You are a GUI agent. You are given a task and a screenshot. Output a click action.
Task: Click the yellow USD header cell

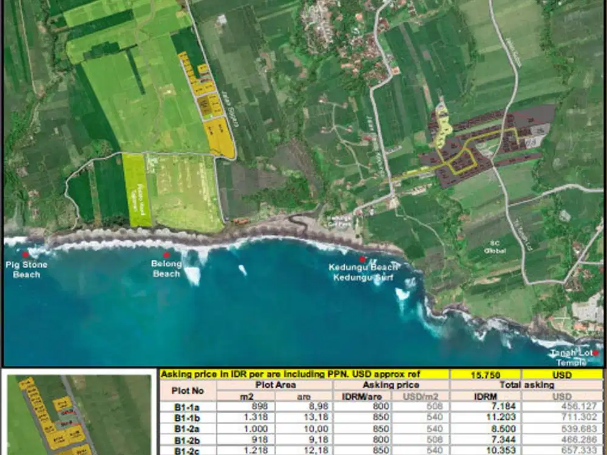pos(562,374)
